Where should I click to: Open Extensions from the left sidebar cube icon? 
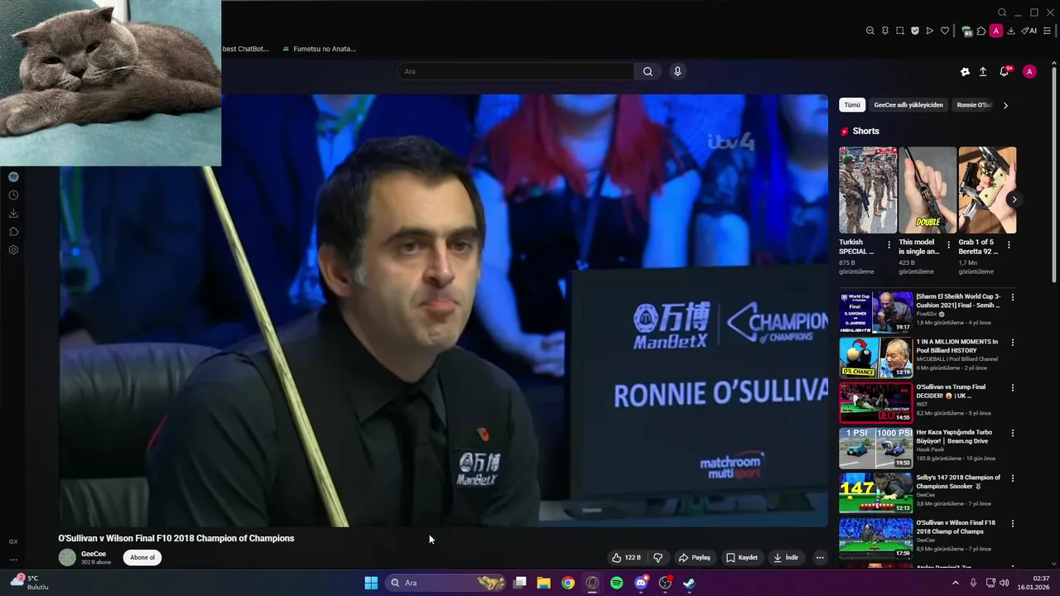[13, 232]
